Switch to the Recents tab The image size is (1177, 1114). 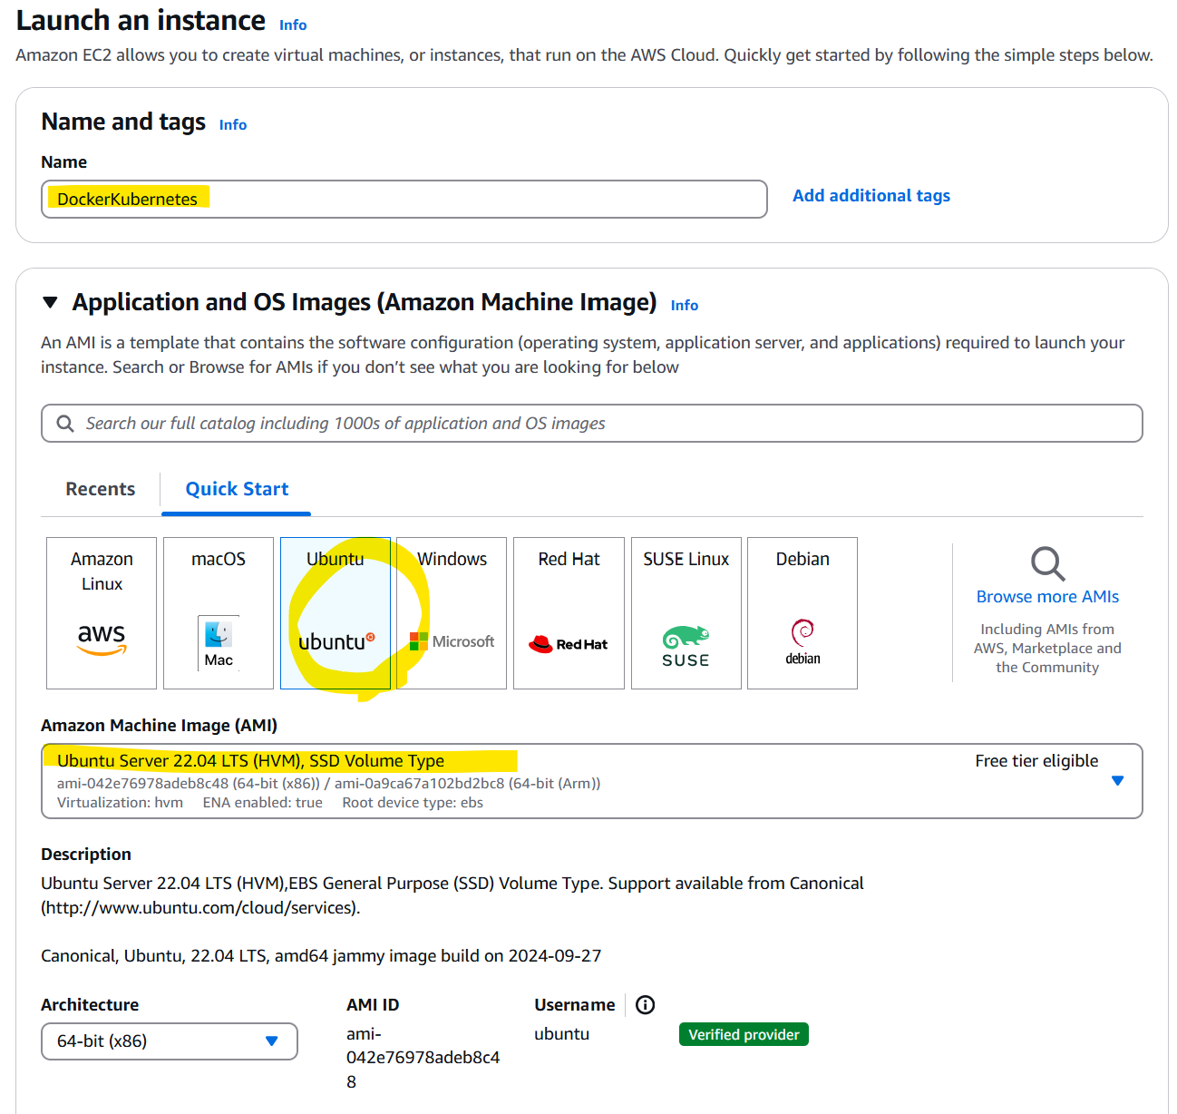[x=101, y=489]
